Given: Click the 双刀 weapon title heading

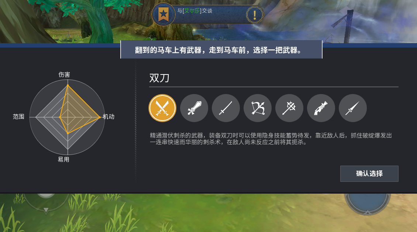Looking at the screenshot, I should tap(159, 78).
